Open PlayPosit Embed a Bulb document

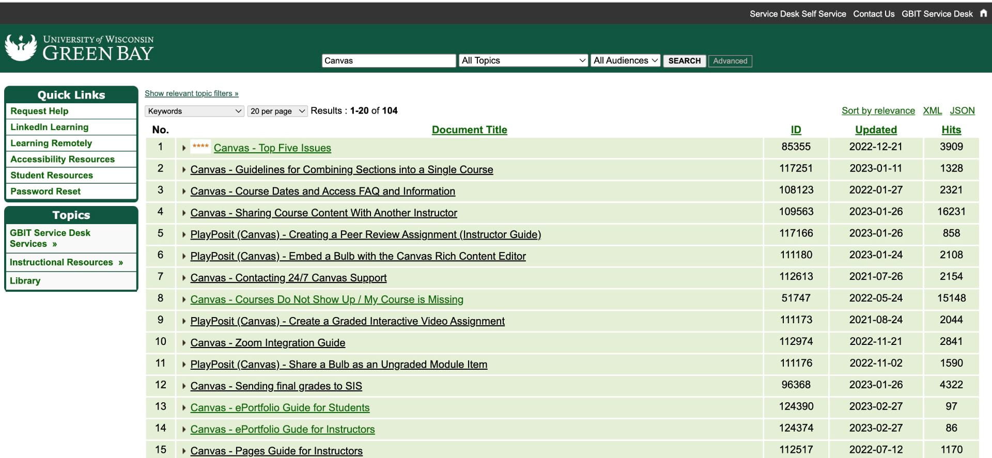(358, 257)
